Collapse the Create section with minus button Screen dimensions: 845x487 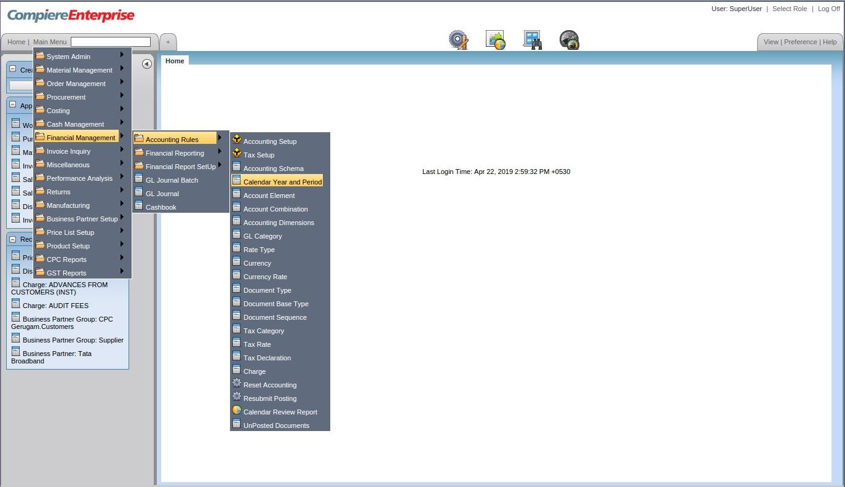[x=13, y=69]
